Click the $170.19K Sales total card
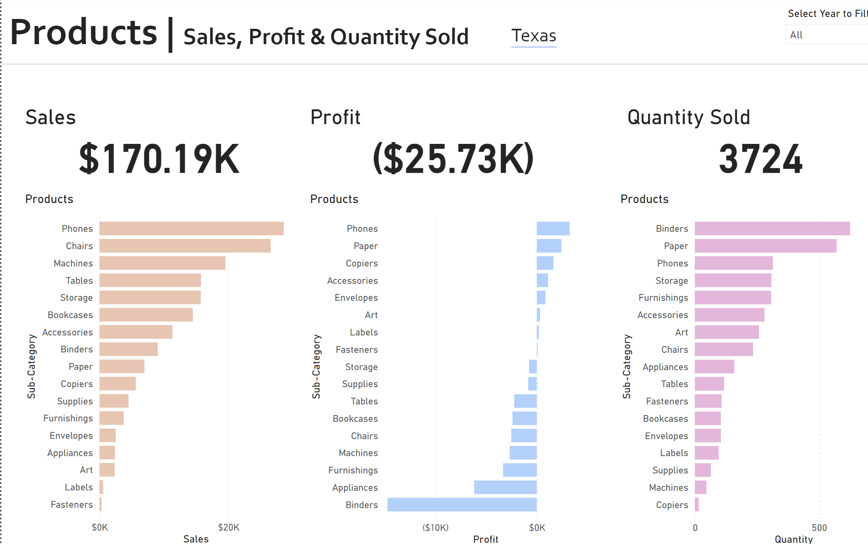Image resolution: width=868 pixels, height=544 pixels. click(x=159, y=159)
